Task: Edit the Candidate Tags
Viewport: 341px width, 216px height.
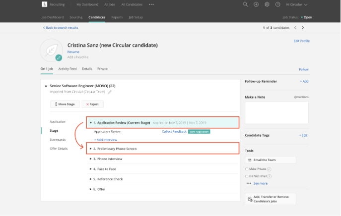Action: point(303,135)
